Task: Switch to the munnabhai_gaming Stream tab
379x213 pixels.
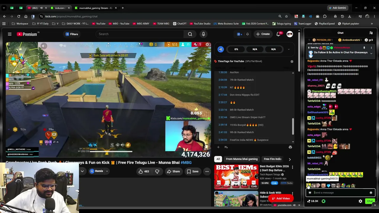Action: pyautogui.click(x=96, y=8)
